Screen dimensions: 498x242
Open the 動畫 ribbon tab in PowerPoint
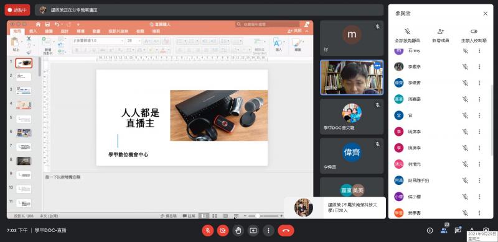click(x=96, y=32)
